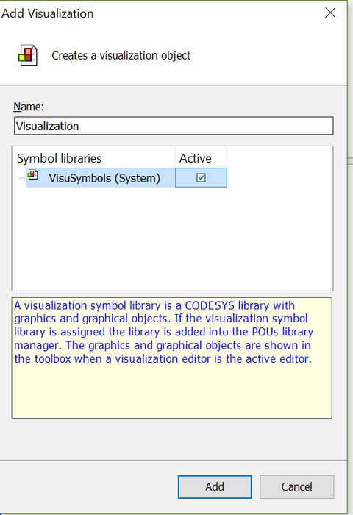Screen dimensions: 353x515
Task: Click the highlighted Active cell beside VisuSymbols
Action: (x=201, y=178)
